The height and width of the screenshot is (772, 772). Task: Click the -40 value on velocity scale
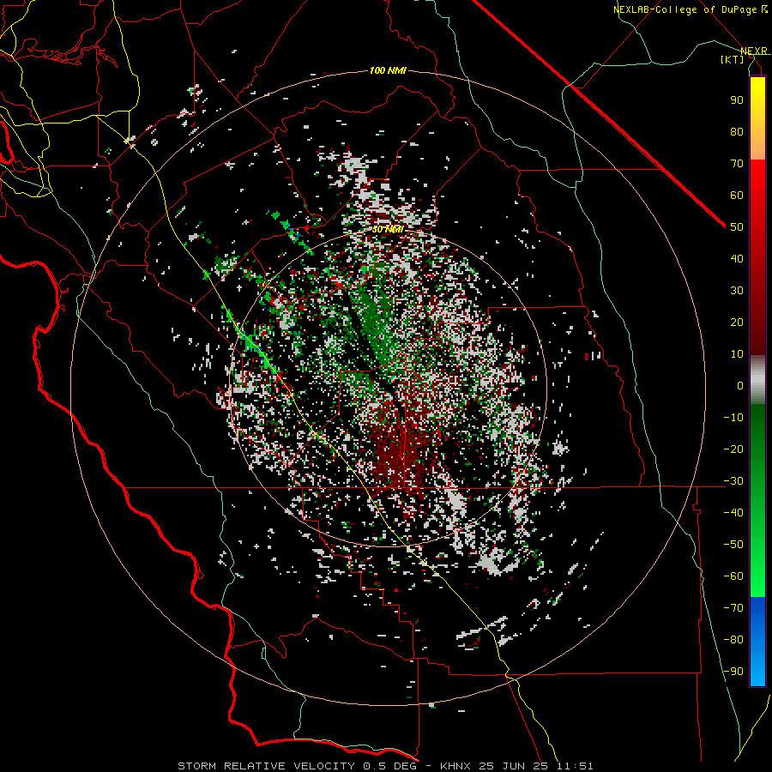point(733,513)
